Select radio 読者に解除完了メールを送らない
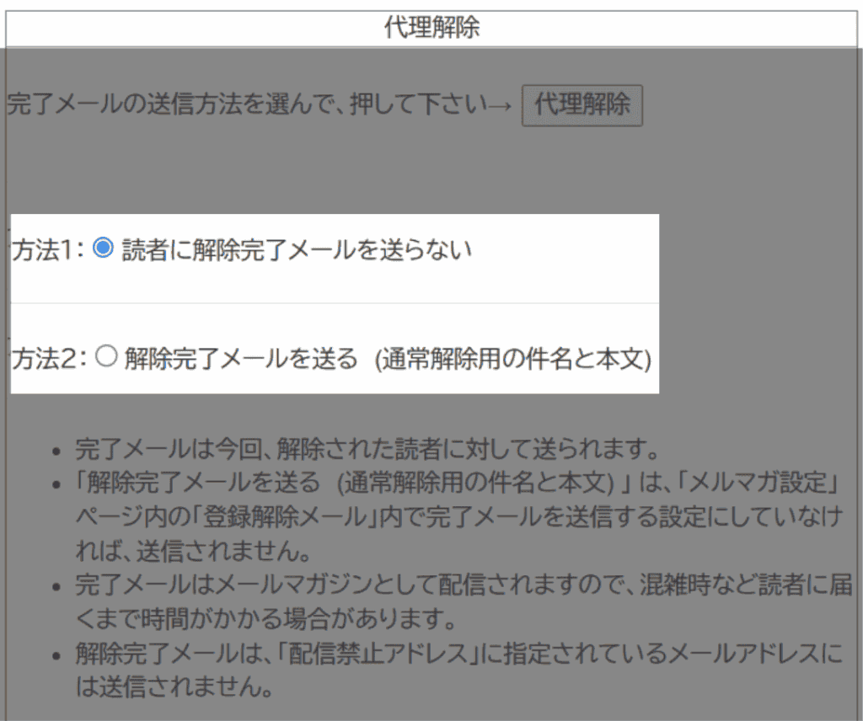 104,248
